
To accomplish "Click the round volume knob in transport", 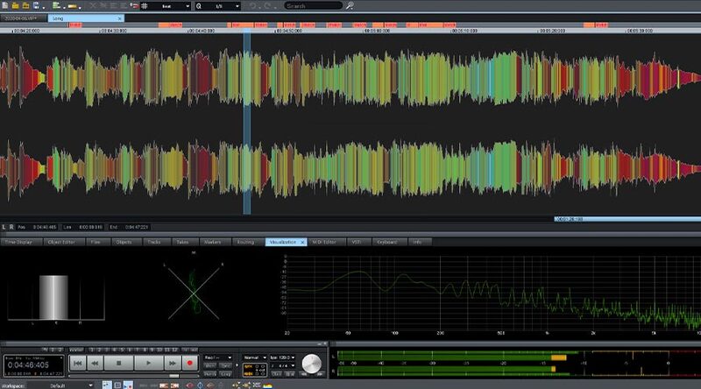I will 312,364.
